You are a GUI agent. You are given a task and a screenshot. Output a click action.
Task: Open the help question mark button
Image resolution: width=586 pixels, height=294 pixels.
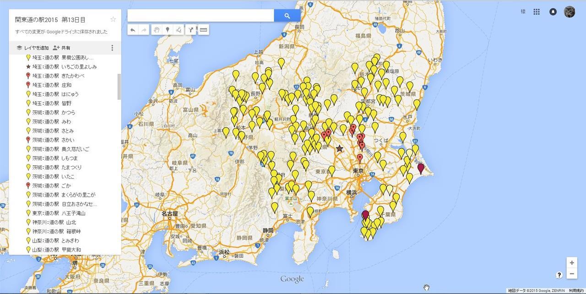559,275
